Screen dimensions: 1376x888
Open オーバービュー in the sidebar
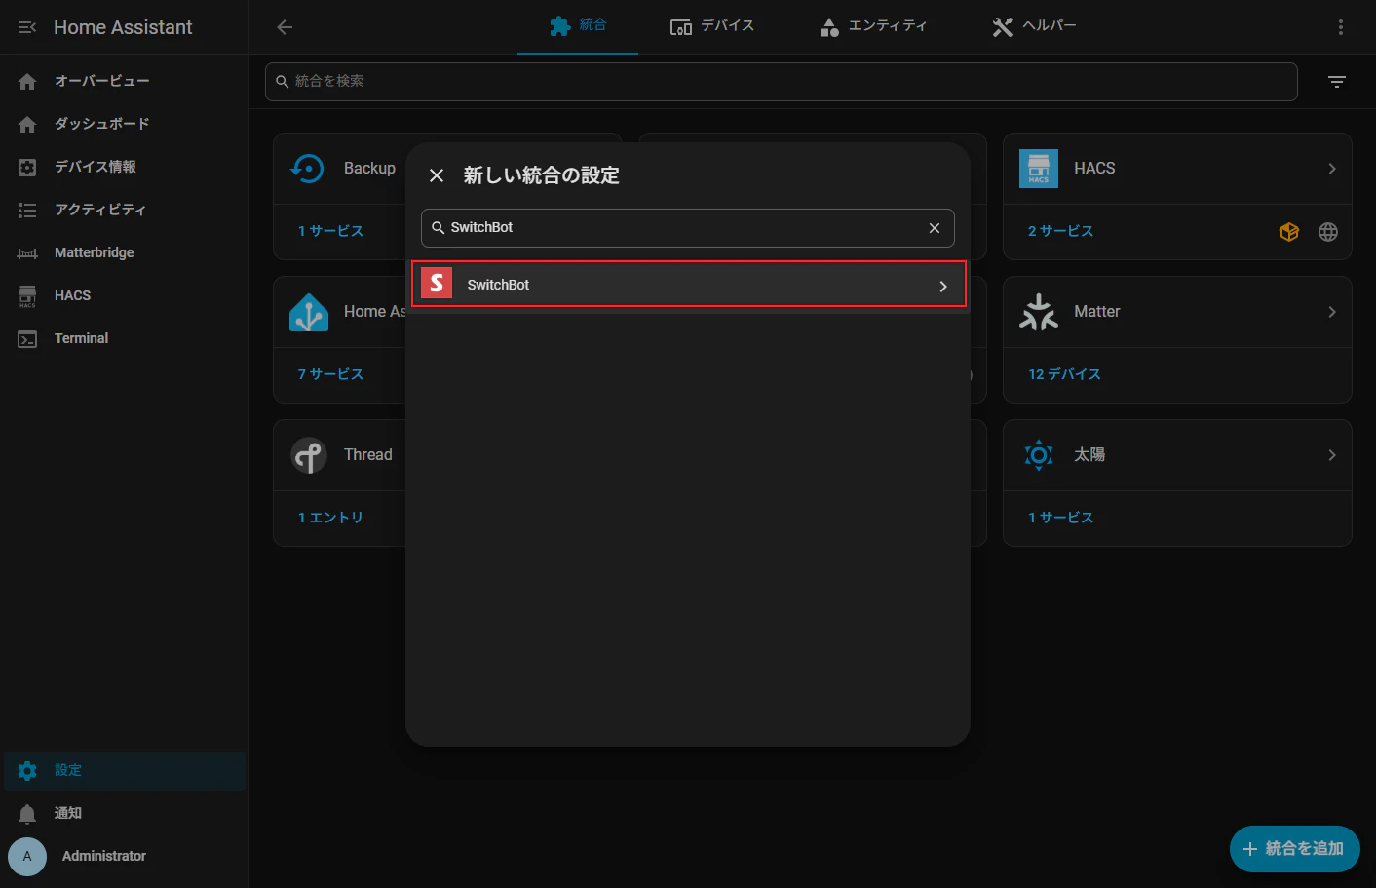125,81
